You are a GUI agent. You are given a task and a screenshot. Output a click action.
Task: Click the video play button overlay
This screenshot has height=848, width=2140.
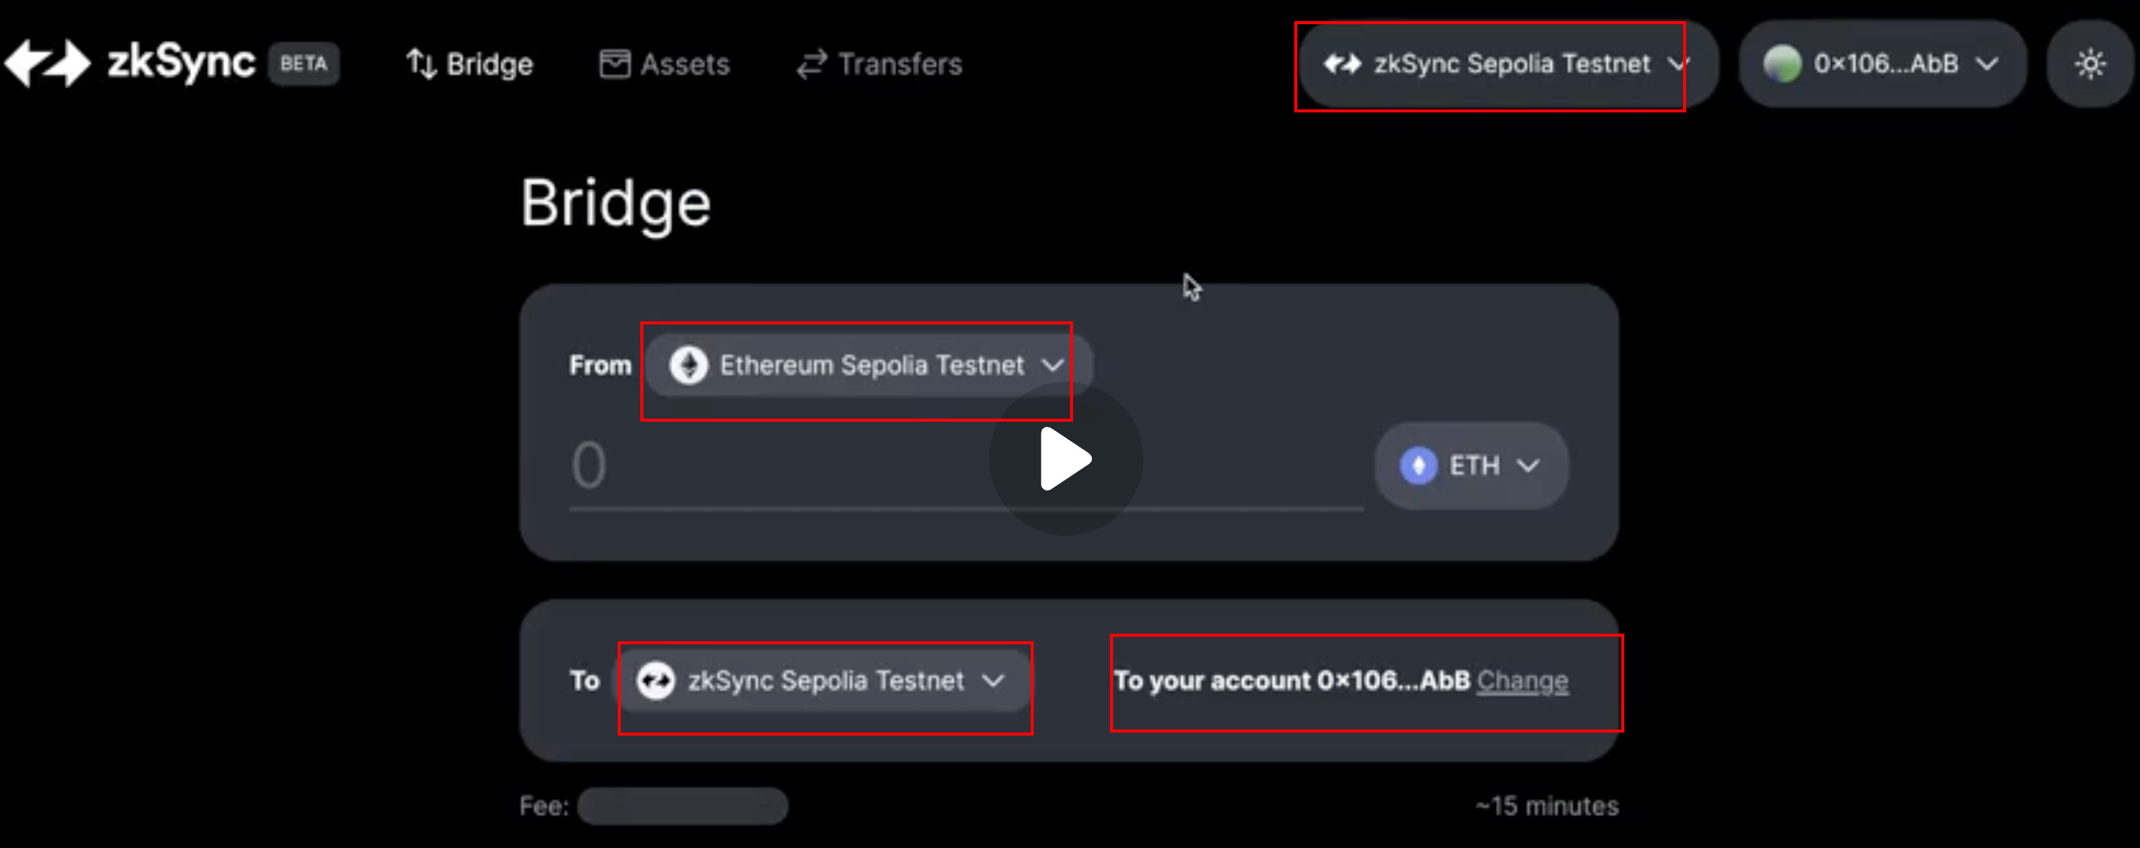coord(1065,459)
